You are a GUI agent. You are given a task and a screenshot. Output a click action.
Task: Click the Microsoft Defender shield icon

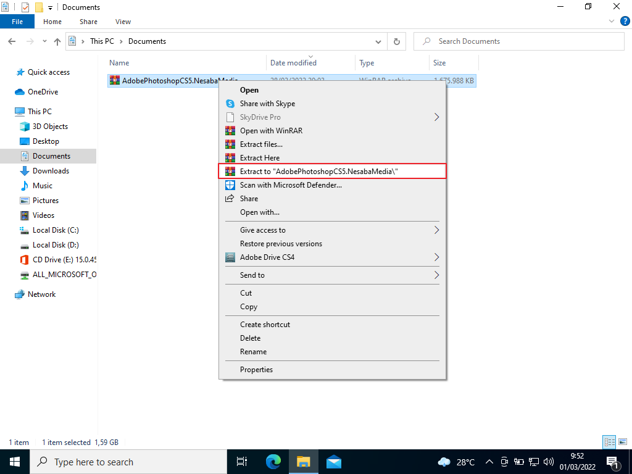[230, 185]
